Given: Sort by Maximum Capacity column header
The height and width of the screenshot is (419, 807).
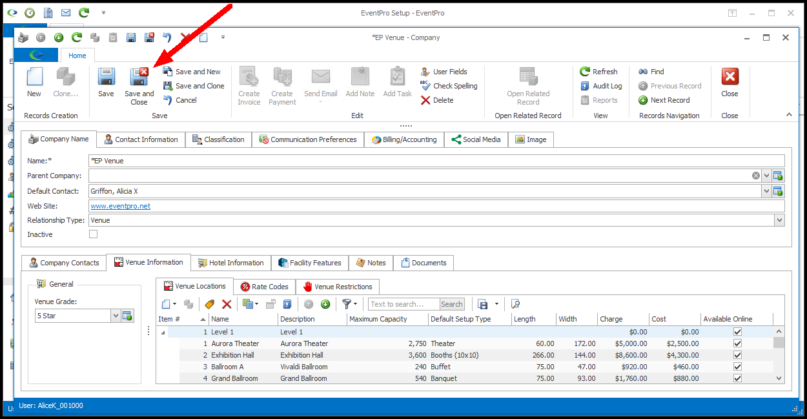Looking at the screenshot, I should point(387,319).
